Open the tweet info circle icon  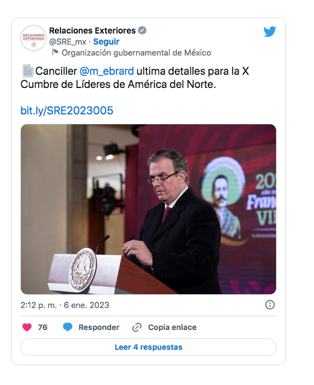[x=270, y=305]
